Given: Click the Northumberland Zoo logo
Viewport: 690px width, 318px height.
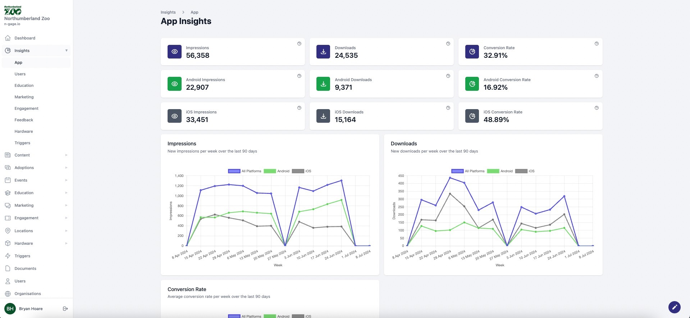Looking at the screenshot, I should pyautogui.click(x=13, y=11).
